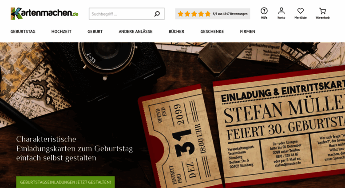Click the Charakteristische Einladungskarten headline
This screenshot has width=345, height=188.
coord(74,148)
